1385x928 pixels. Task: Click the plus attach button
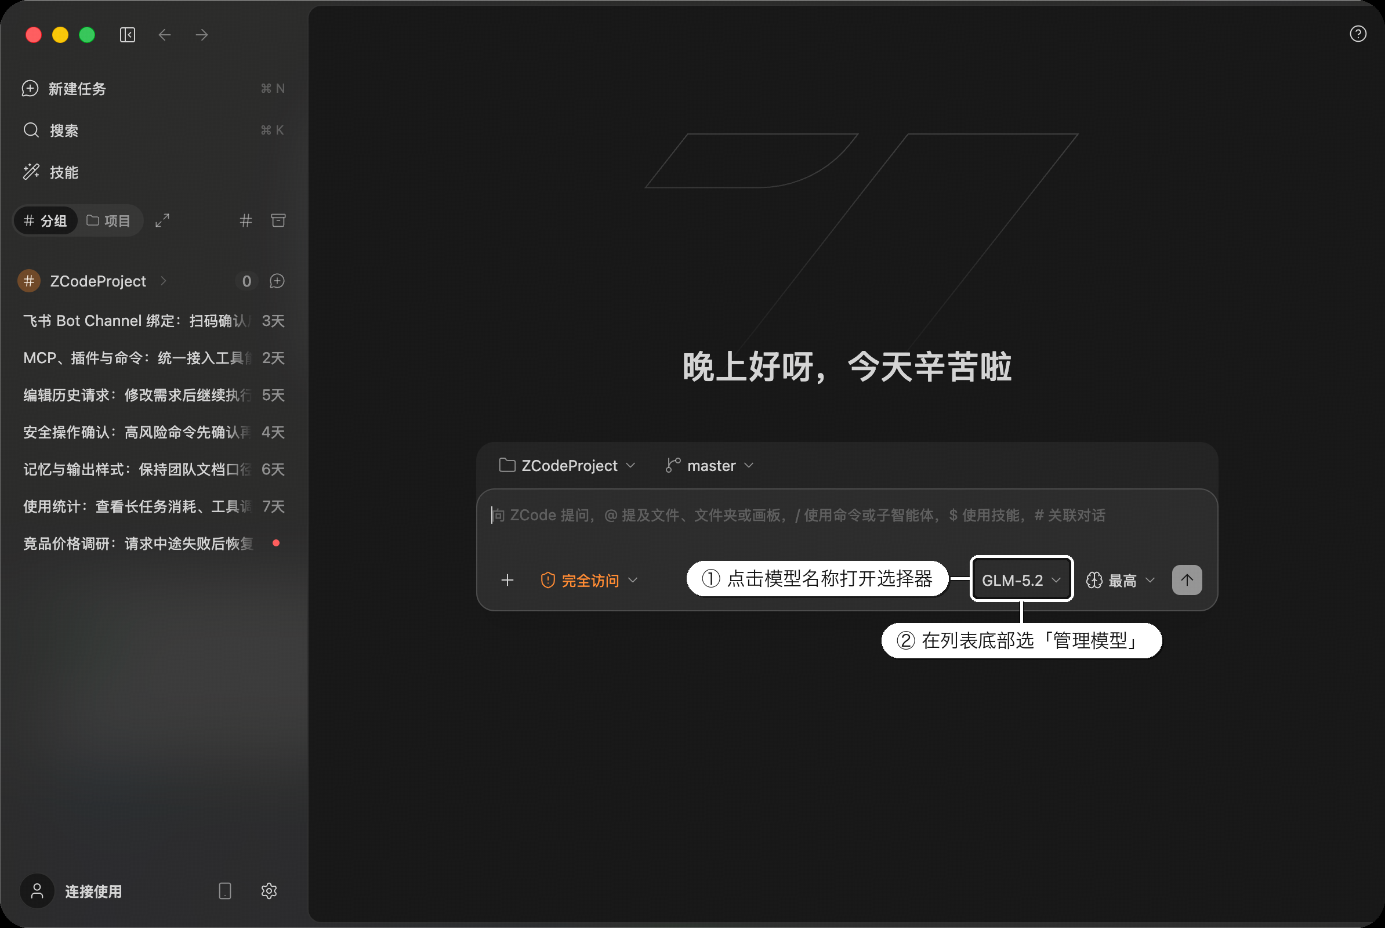coord(507,580)
